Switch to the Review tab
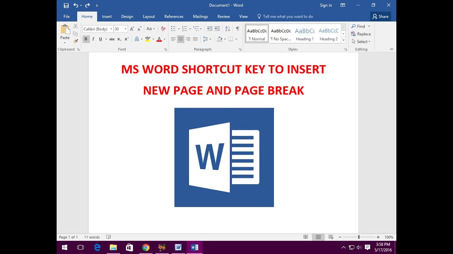Viewport: 453px width, 254px height. 224,17
